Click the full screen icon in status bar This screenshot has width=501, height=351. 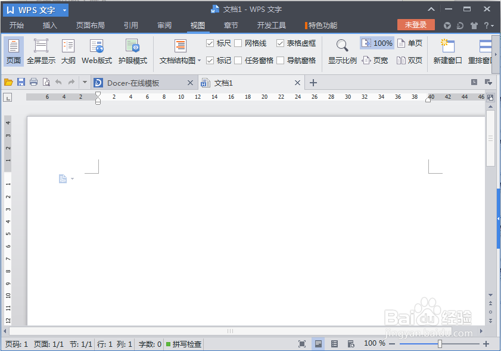[x=302, y=344]
